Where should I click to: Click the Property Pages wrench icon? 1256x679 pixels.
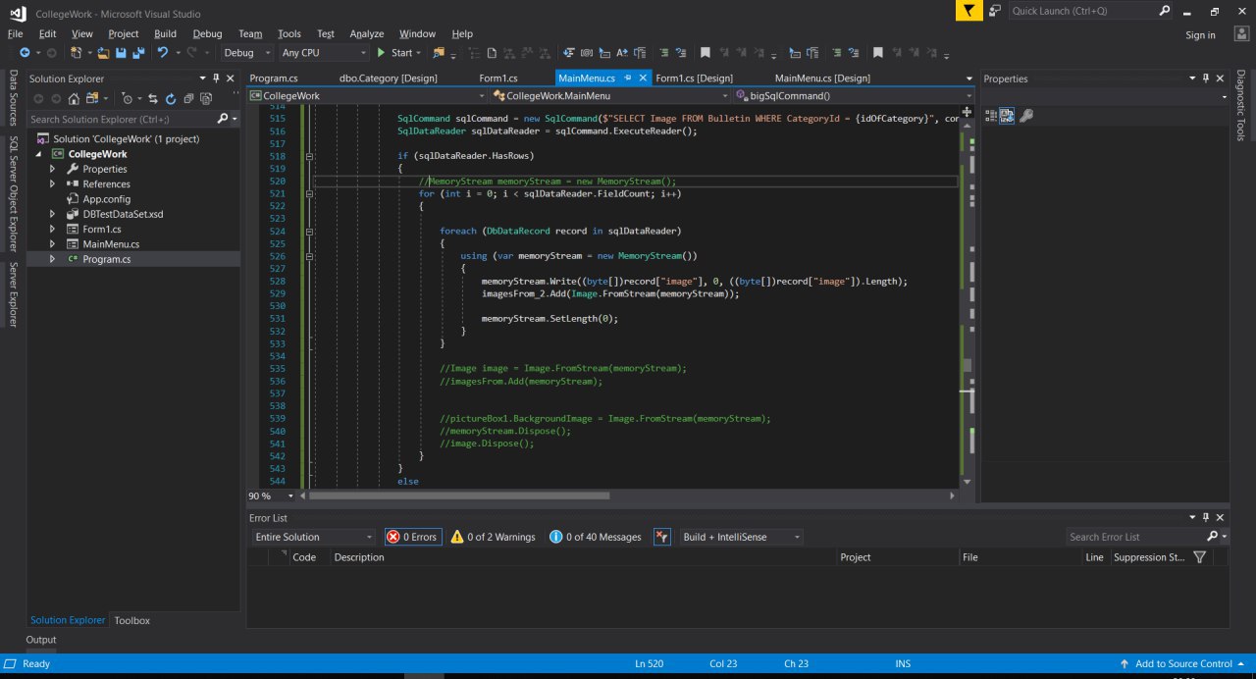[x=1026, y=116]
